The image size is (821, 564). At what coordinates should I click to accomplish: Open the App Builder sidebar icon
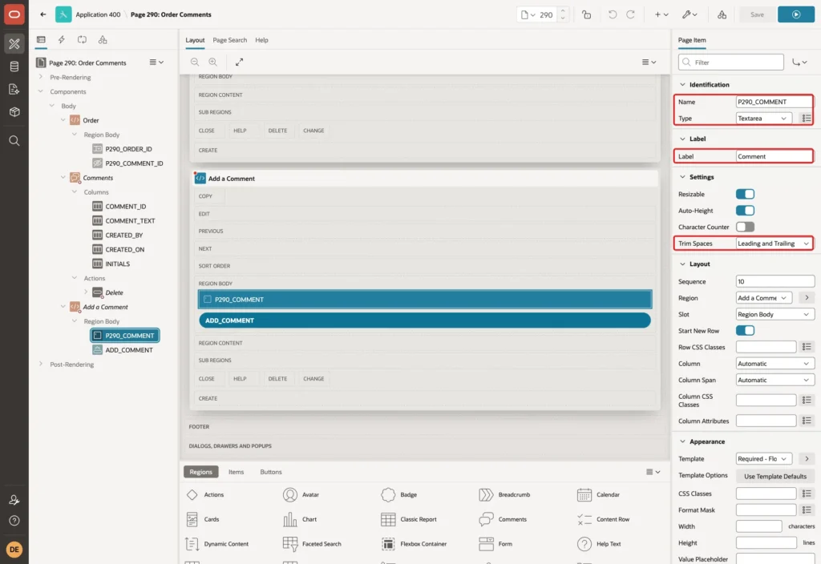tap(14, 44)
